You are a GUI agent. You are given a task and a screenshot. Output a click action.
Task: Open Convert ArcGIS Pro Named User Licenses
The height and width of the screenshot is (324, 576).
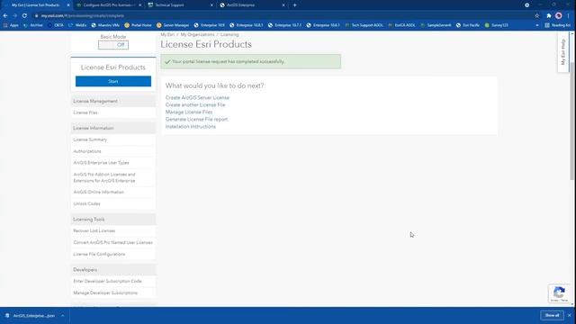112,242
